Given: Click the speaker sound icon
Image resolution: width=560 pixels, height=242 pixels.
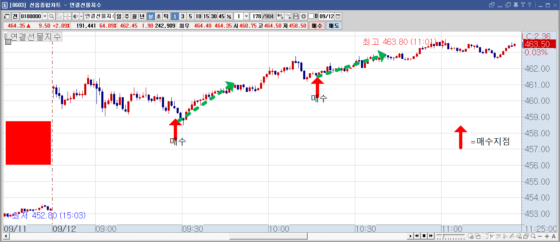Looking at the screenshot, I should pos(75,17).
